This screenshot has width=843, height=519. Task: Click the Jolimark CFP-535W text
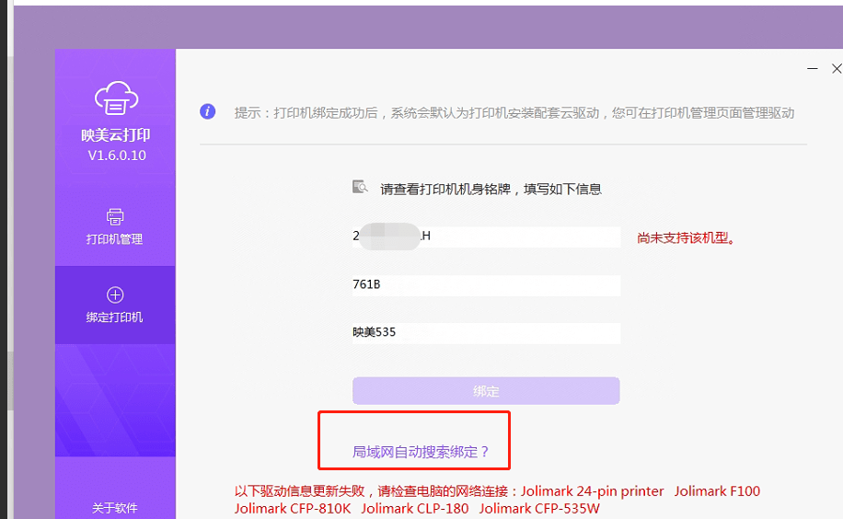tap(539, 508)
